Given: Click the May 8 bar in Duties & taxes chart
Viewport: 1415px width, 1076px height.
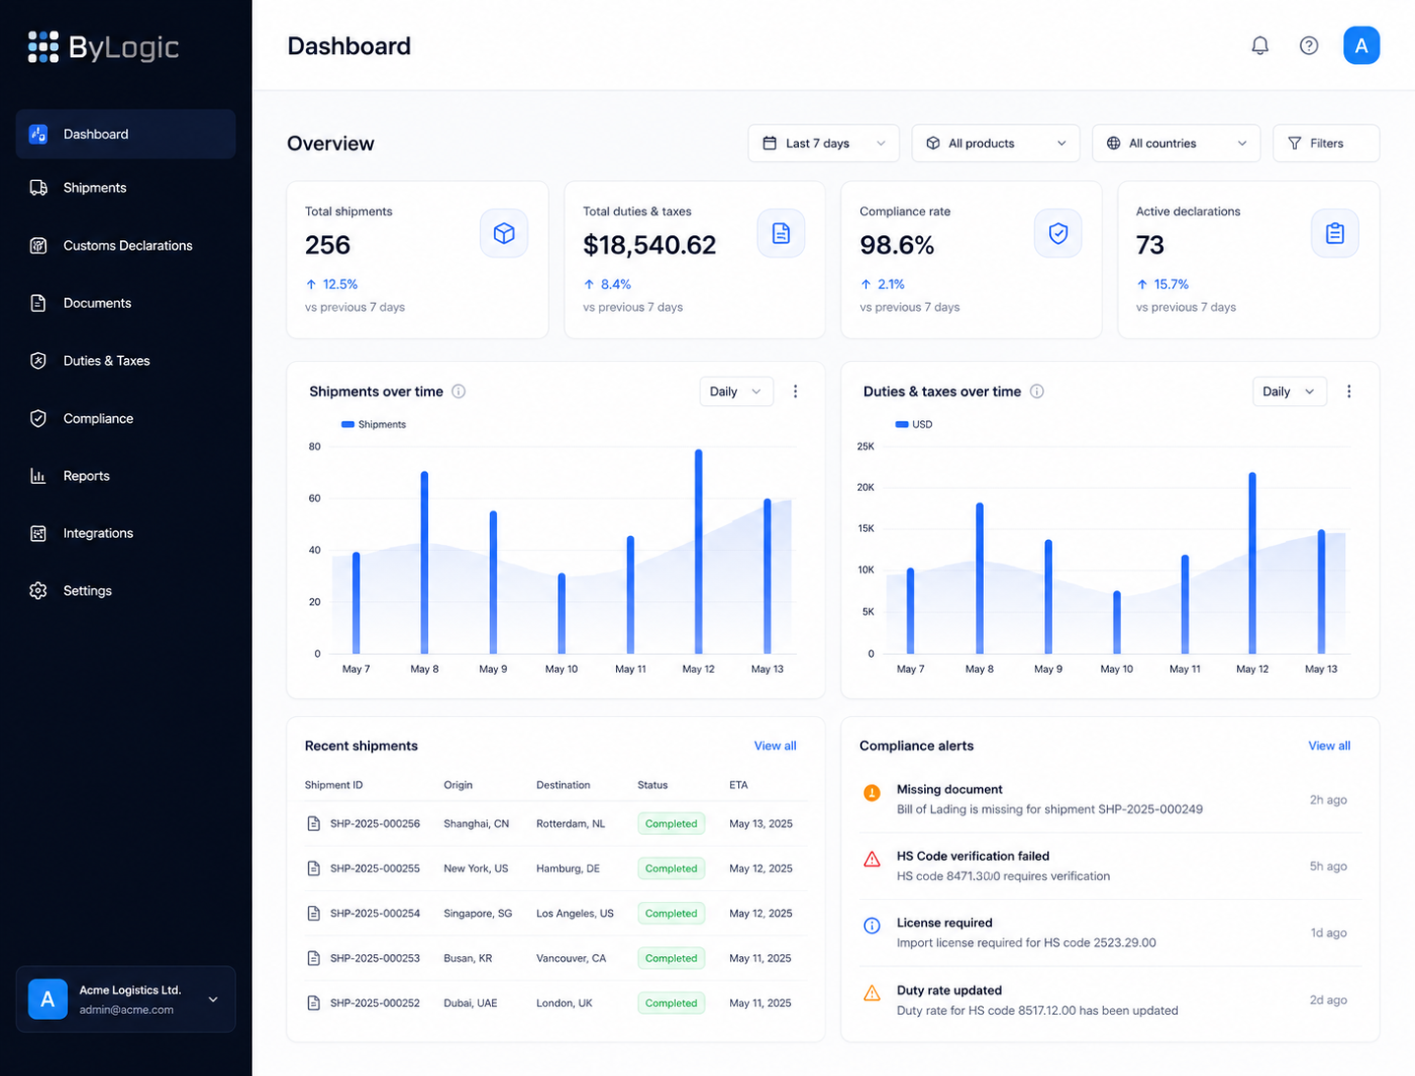Looking at the screenshot, I should [x=980, y=578].
